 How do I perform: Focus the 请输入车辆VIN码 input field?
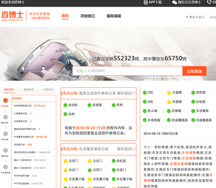[127, 71]
